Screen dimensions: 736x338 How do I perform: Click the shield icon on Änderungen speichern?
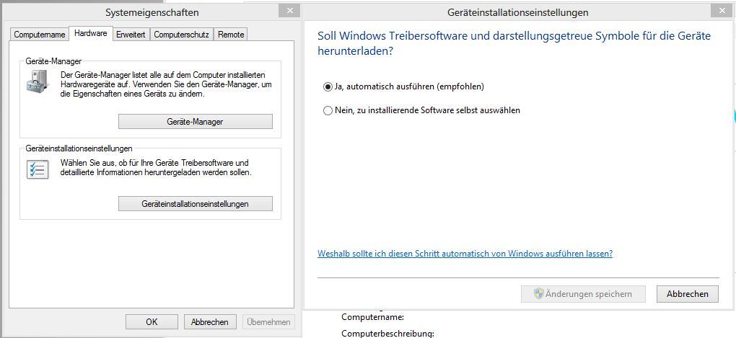click(x=539, y=294)
